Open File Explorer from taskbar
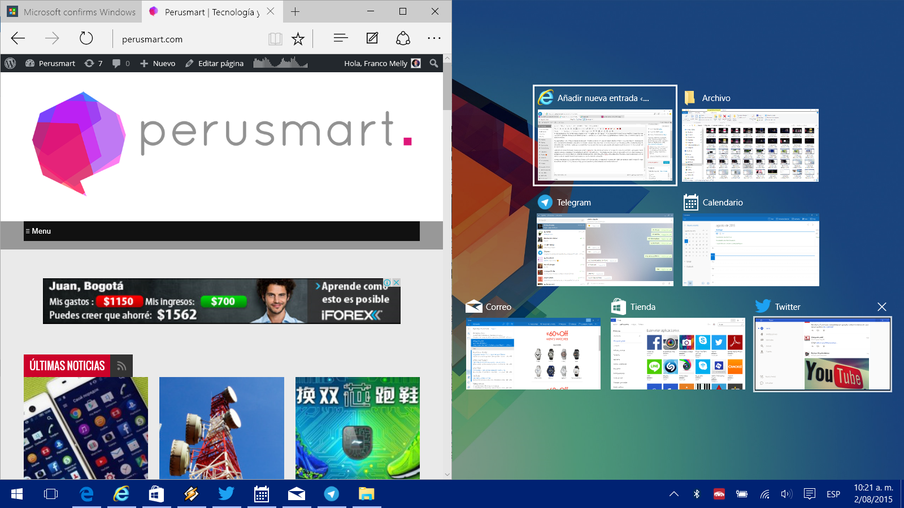 (x=367, y=494)
